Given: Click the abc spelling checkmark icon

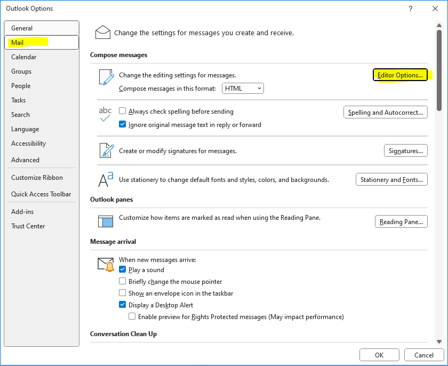Looking at the screenshot, I should 105,114.
